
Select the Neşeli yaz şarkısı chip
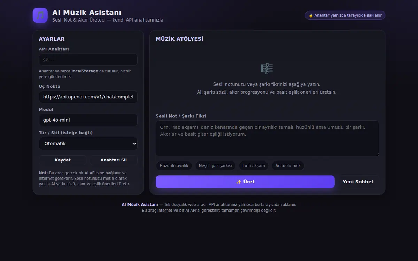click(215, 166)
